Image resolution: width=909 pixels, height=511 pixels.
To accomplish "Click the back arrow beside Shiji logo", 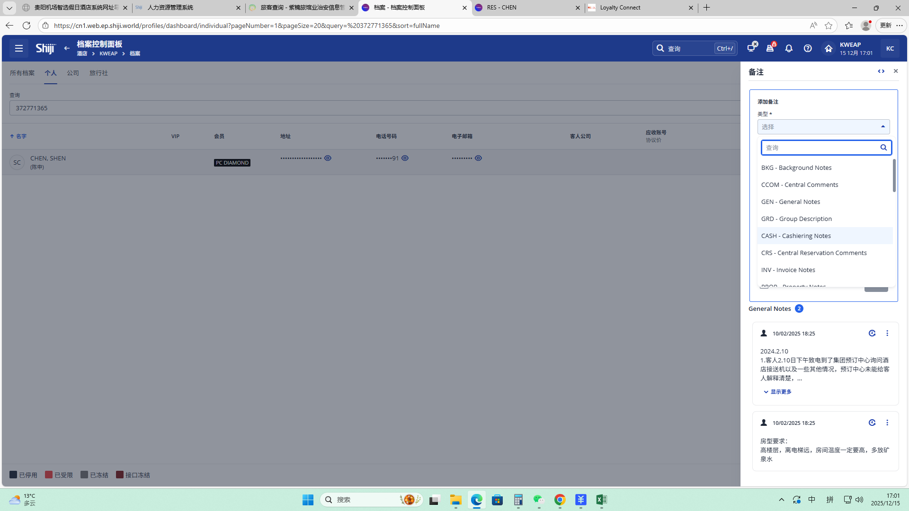I will 67,48.
